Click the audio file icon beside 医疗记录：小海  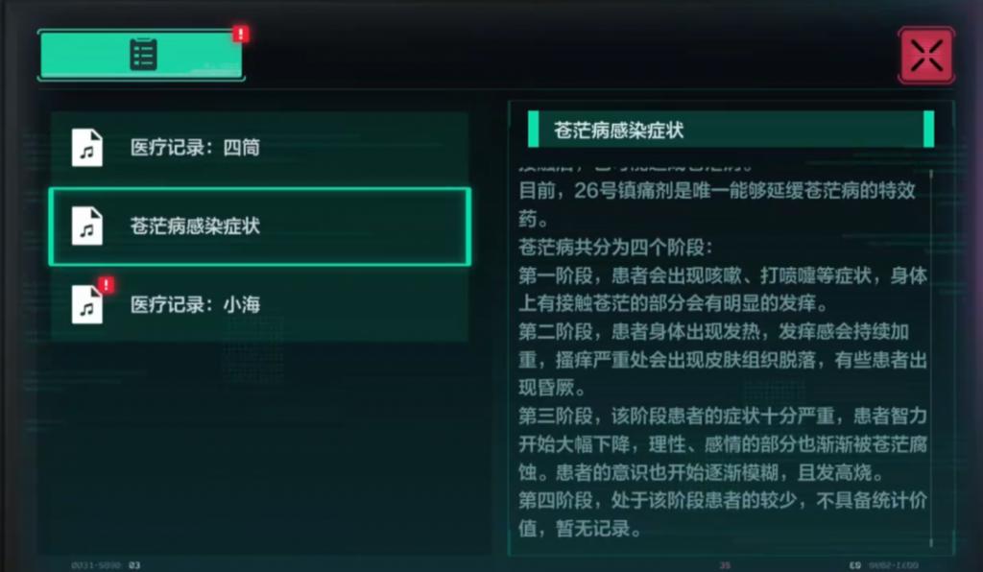point(87,305)
